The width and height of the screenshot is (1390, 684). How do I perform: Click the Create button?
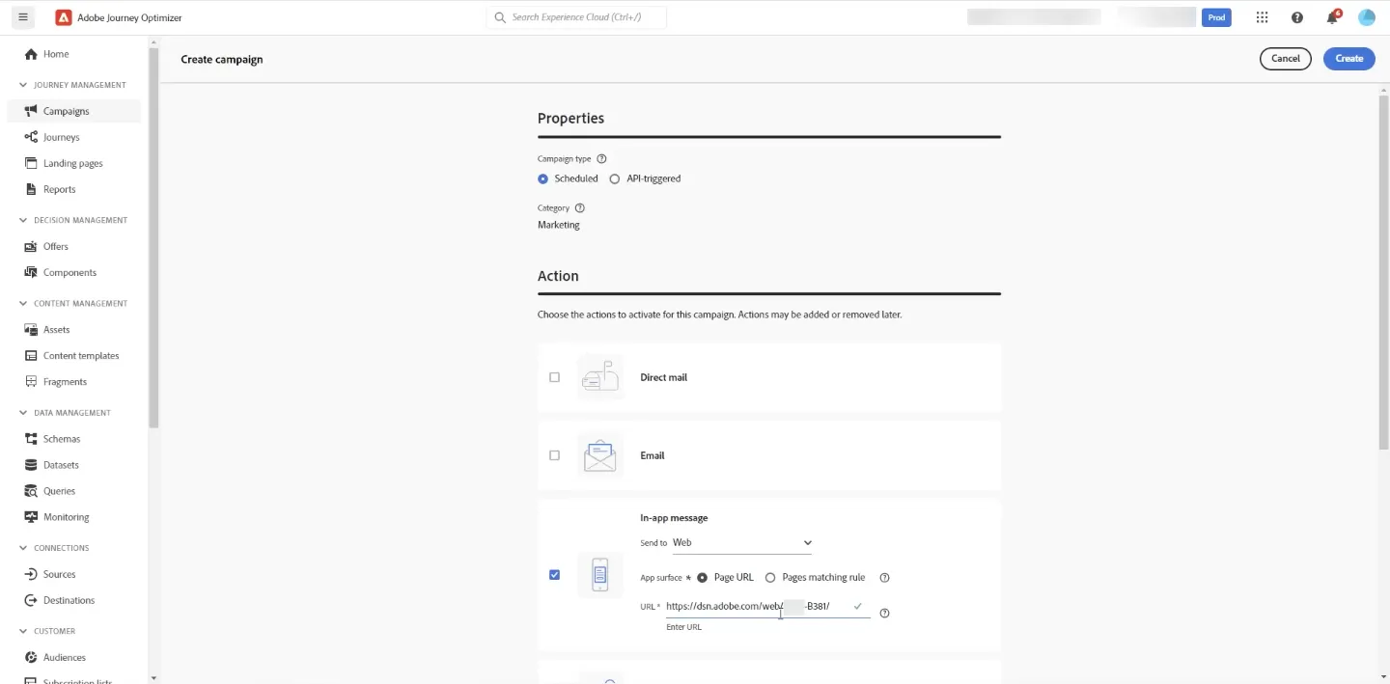1349,59
